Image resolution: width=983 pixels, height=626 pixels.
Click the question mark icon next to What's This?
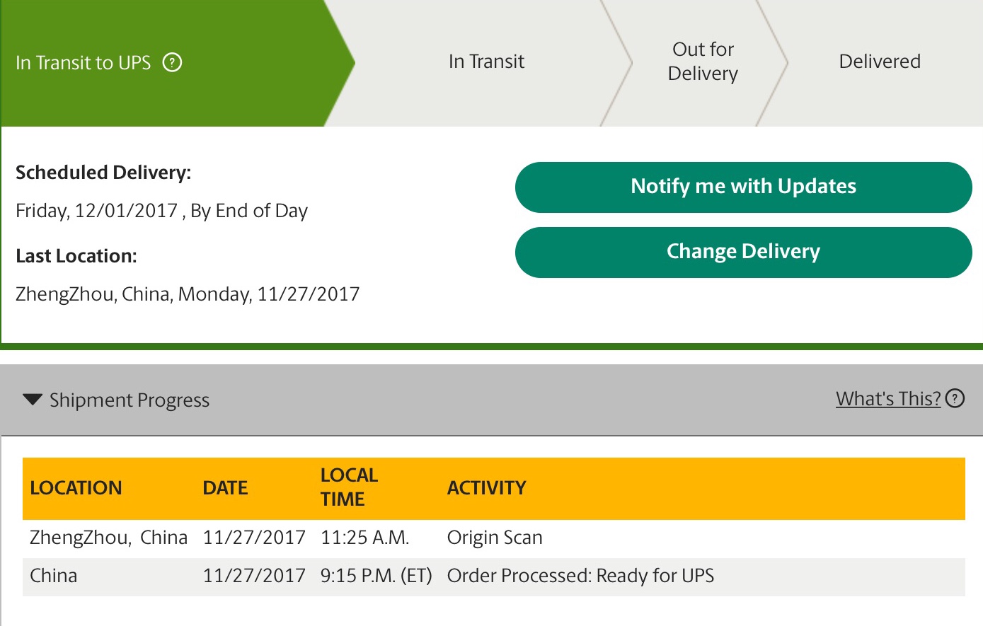(x=955, y=399)
